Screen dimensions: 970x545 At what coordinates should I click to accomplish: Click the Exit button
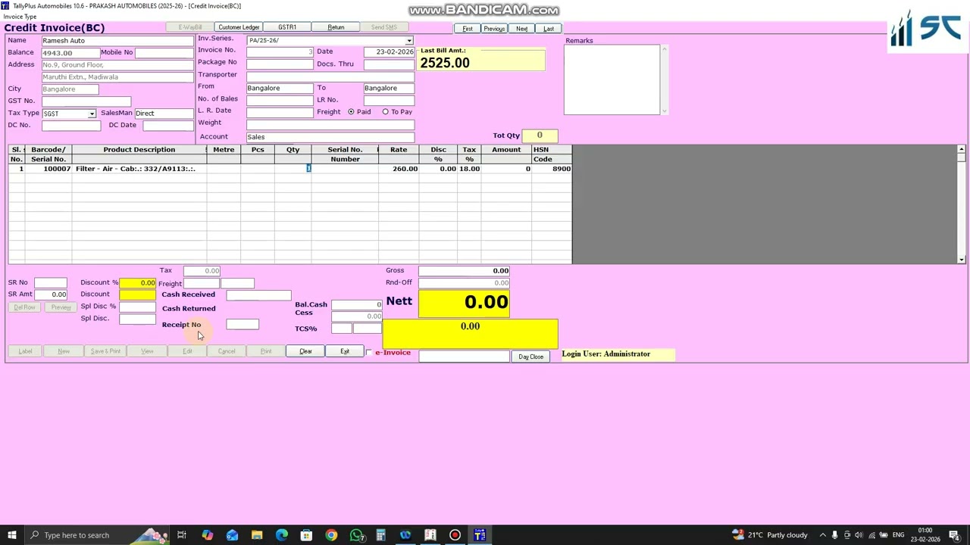point(345,351)
